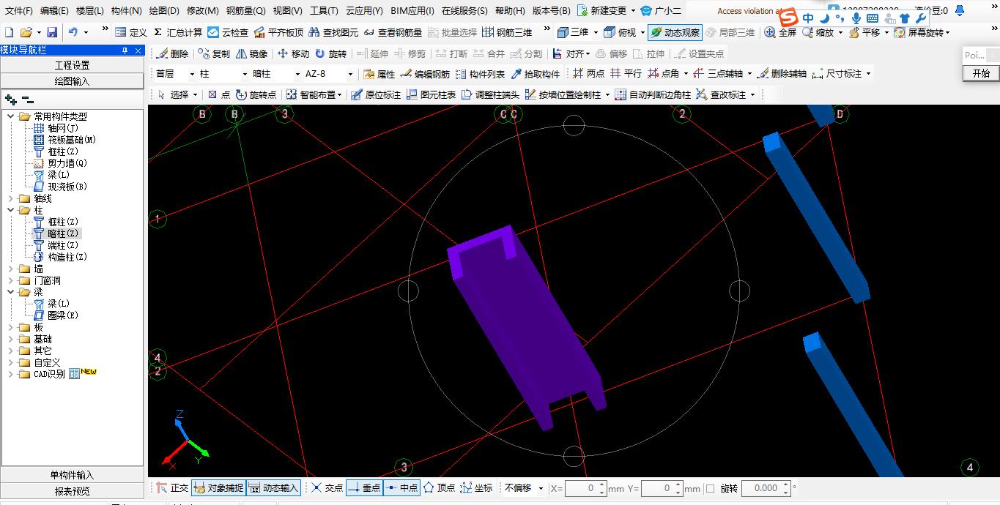Select 旋转点 rotate point draw tool
The width and height of the screenshot is (1000, 505).
tap(256, 94)
